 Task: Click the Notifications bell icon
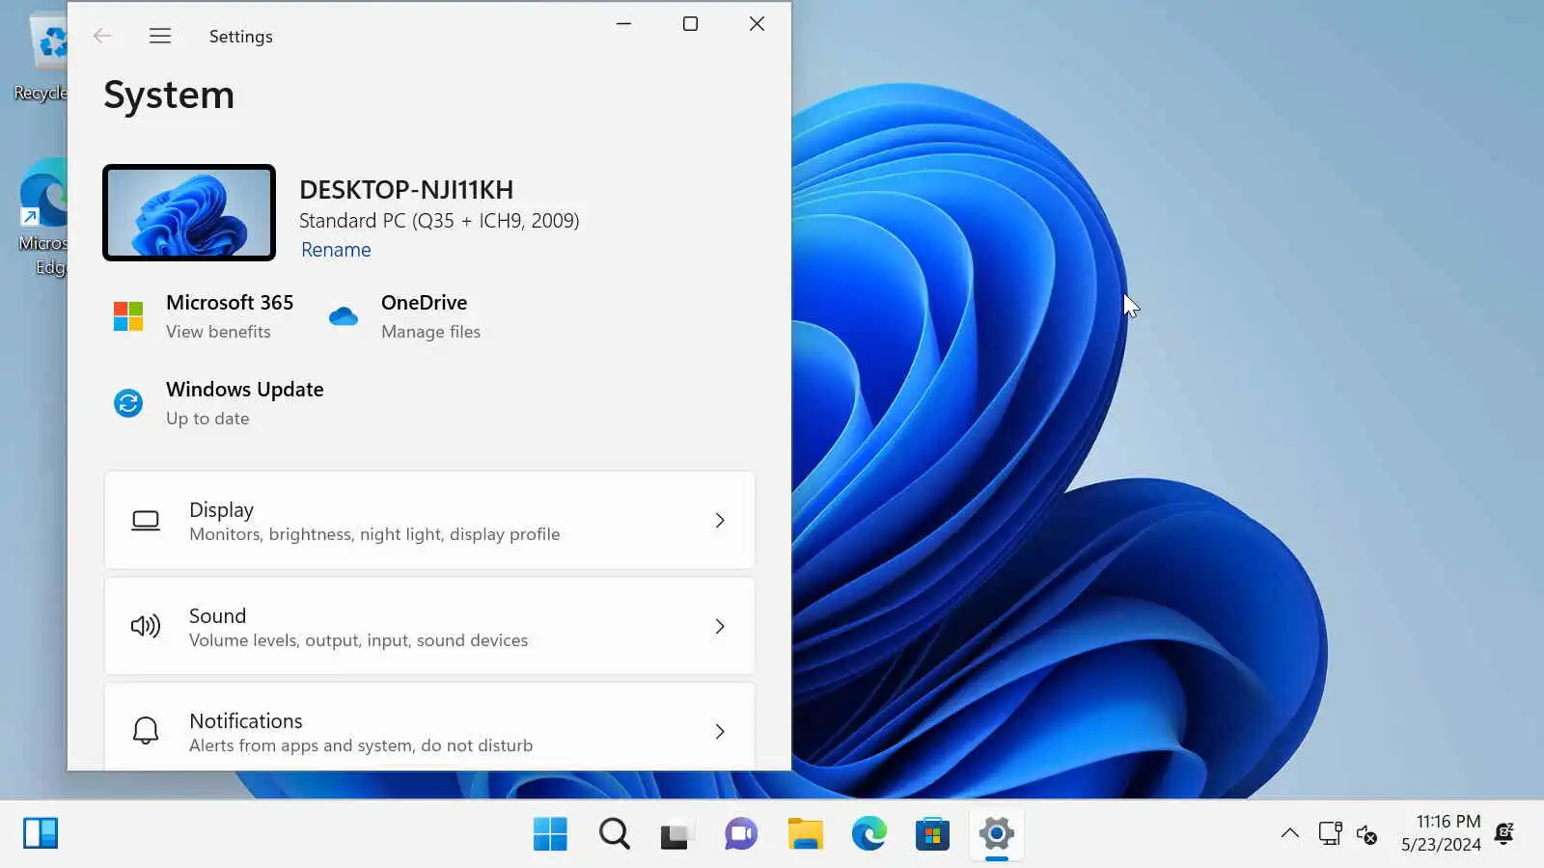(146, 731)
